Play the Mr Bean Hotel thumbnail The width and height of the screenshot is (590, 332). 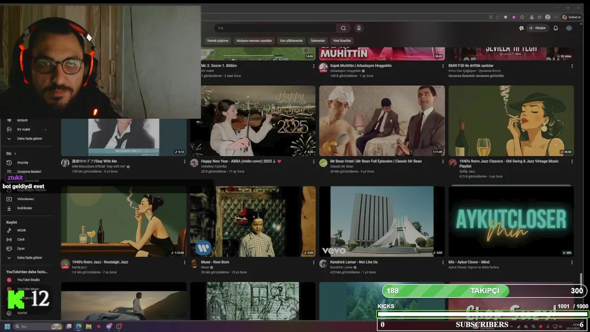tap(382, 121)
